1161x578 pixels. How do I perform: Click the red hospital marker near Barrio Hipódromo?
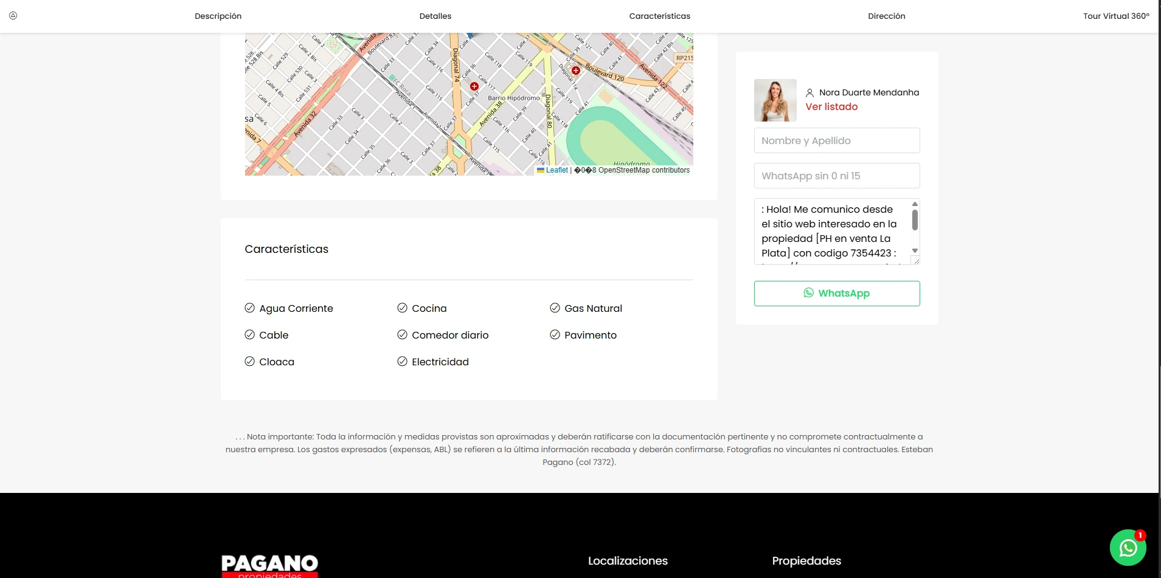tap(474, 86)
